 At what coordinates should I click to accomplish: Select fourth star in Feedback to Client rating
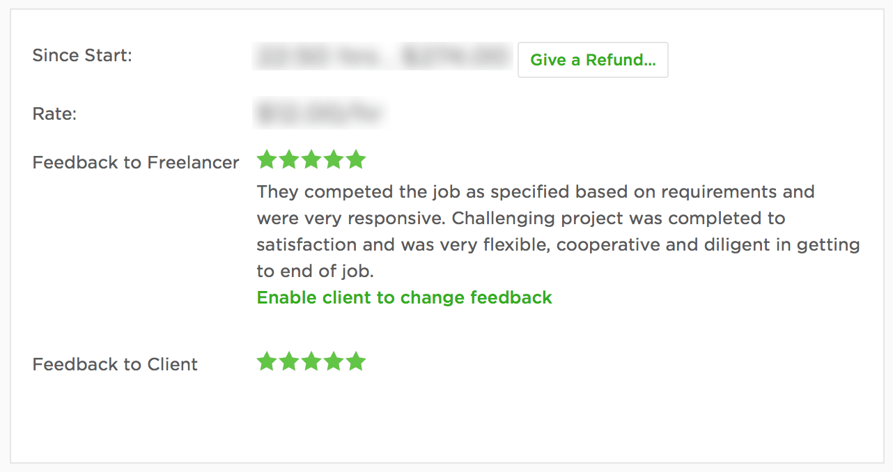click(x=334, y=361)
